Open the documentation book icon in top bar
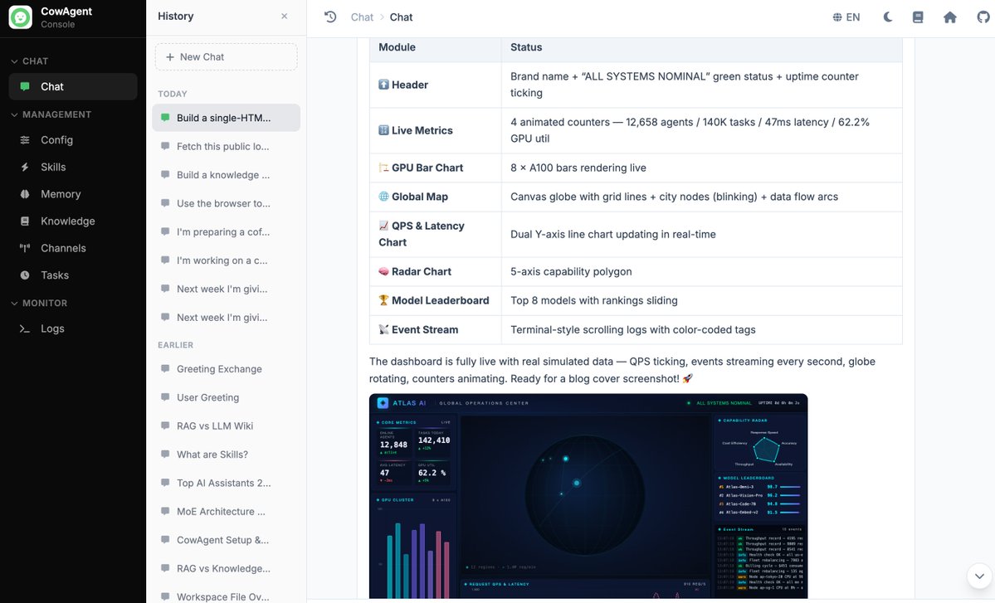The height and width of the screenshot is (603, 995). tap(918, 17)
